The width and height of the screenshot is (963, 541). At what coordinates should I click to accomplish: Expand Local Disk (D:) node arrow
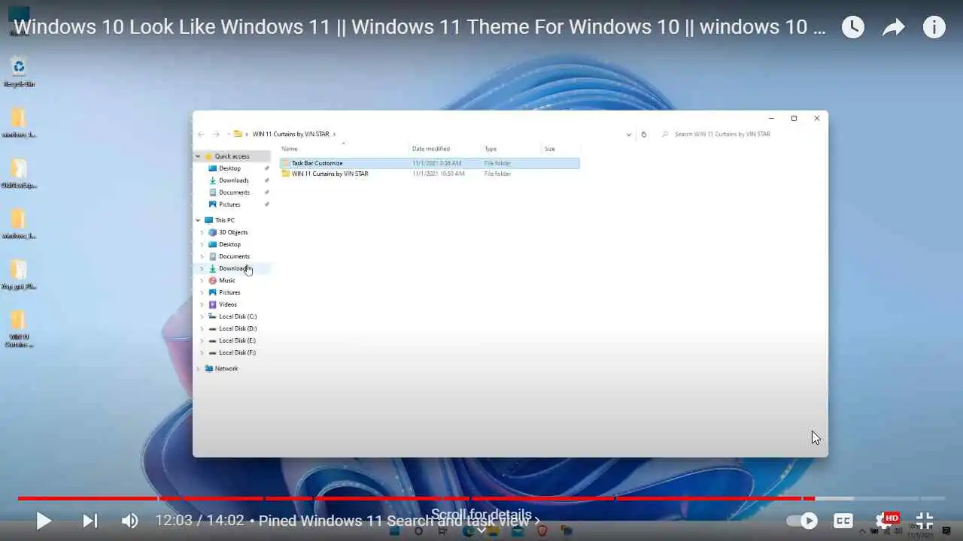tap(202, 328)
